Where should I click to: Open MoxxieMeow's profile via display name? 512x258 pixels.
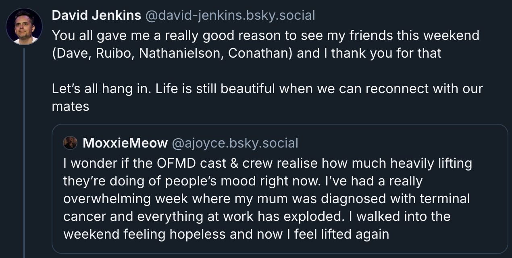tap(125, 143)
